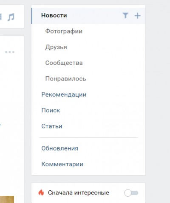Click the post image thumbnail at bottom left

pyautogui.click(x=7, y=199)
